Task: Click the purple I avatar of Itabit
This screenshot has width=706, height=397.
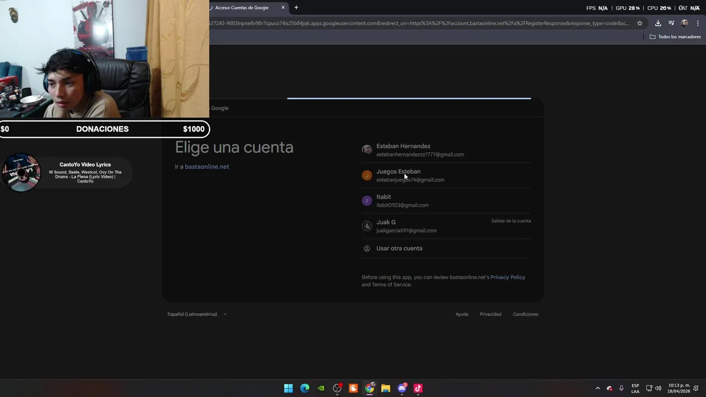Action: (367, 201)
